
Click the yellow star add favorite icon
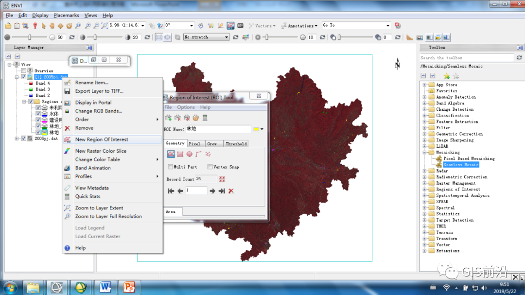pos(446,76)
